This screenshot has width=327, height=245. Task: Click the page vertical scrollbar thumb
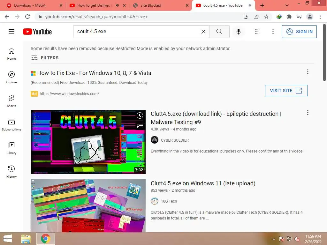pos(324,52)
